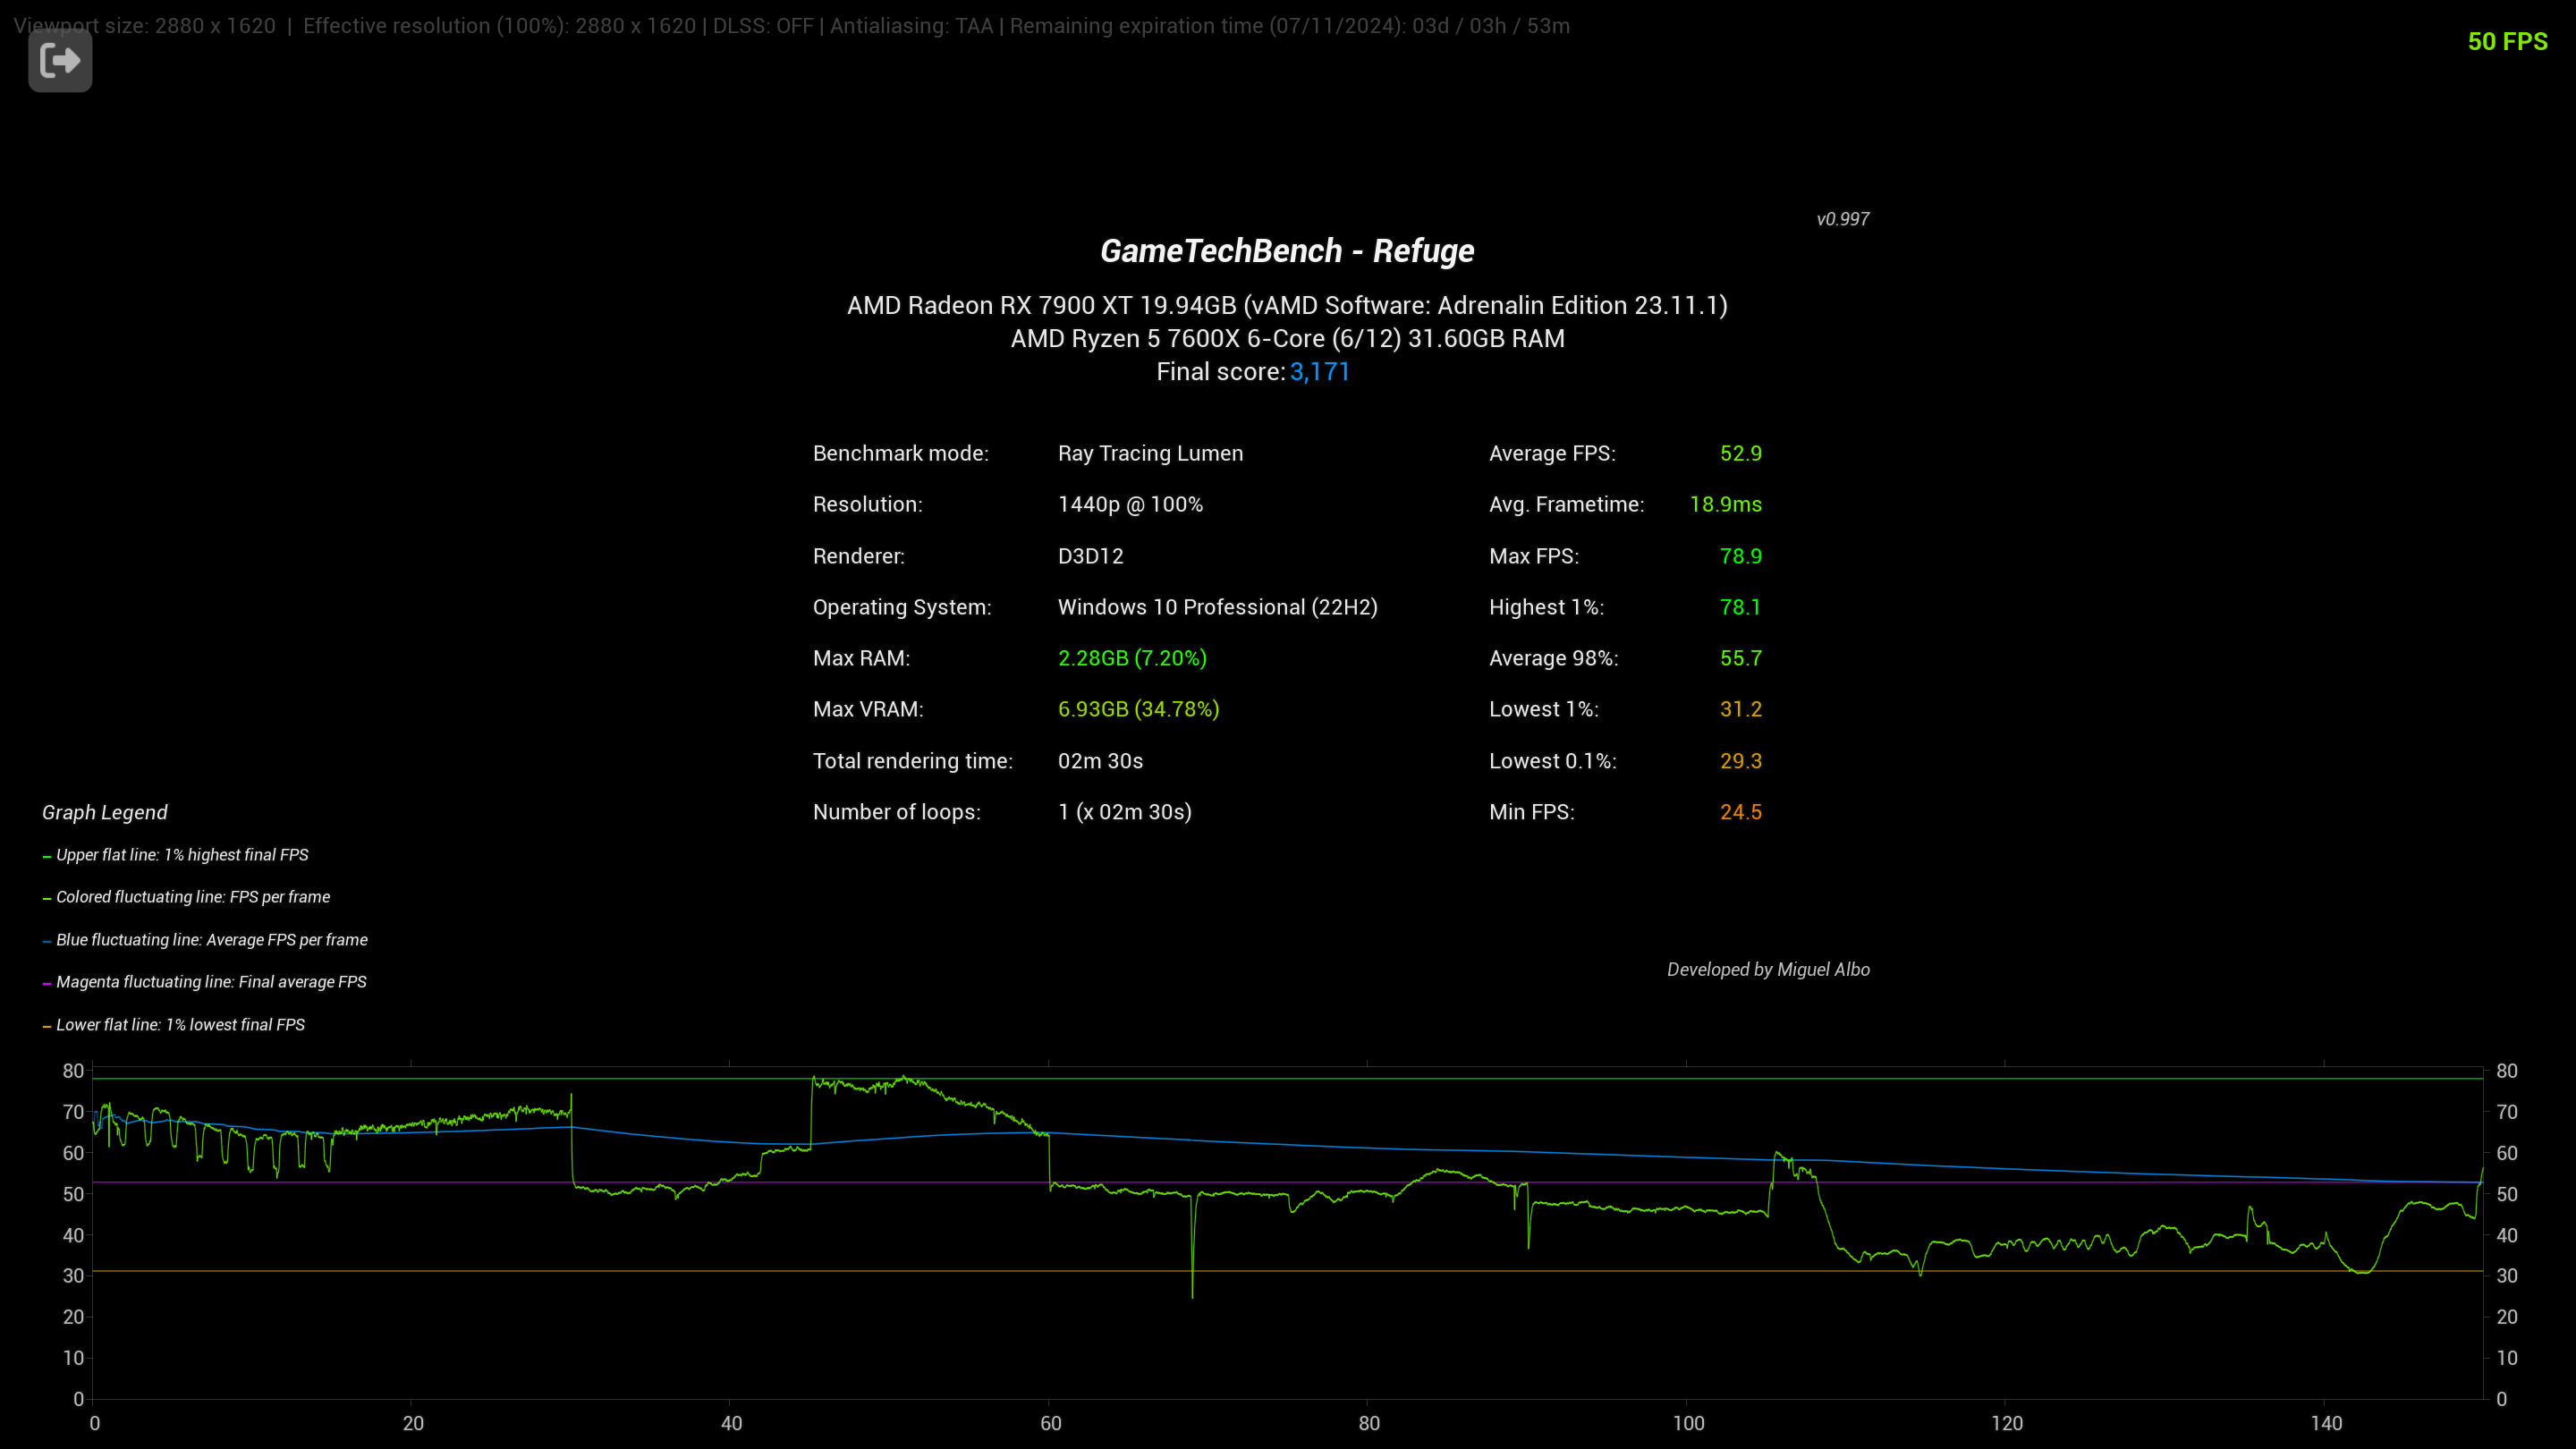
Task: Click the Benchmark mode label
Action: pyautogui.click(x=900, y=454)
